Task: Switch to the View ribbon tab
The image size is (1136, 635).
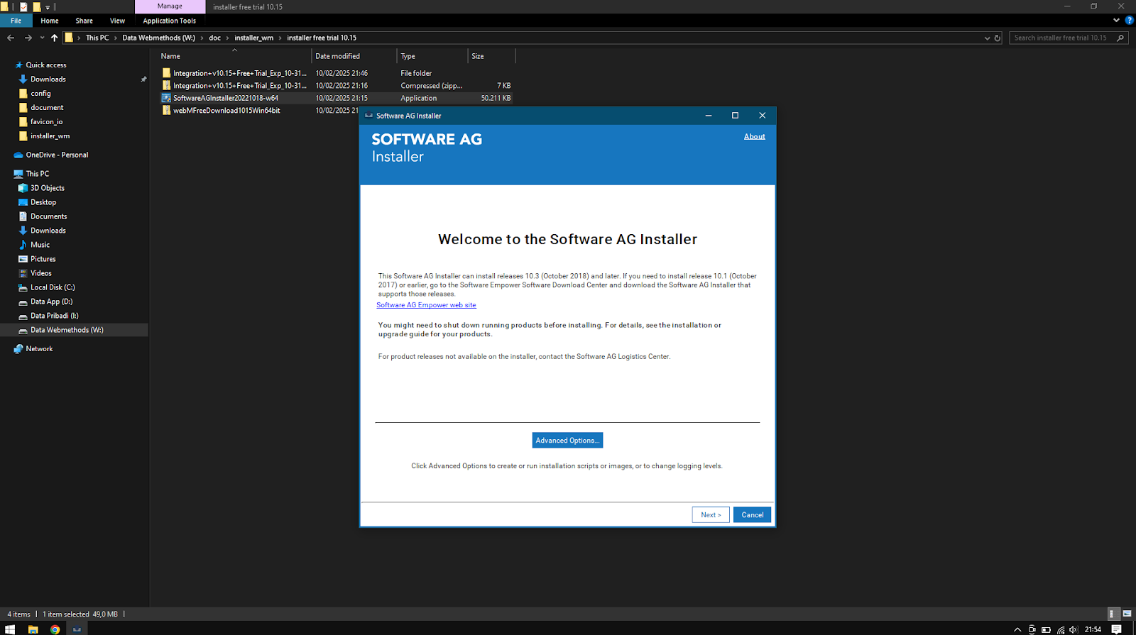Action: coord(117,21)
